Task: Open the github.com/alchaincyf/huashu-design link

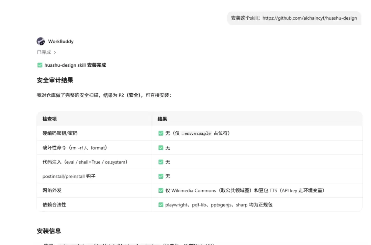Action: pyautogui.click(x=310, y=18)
